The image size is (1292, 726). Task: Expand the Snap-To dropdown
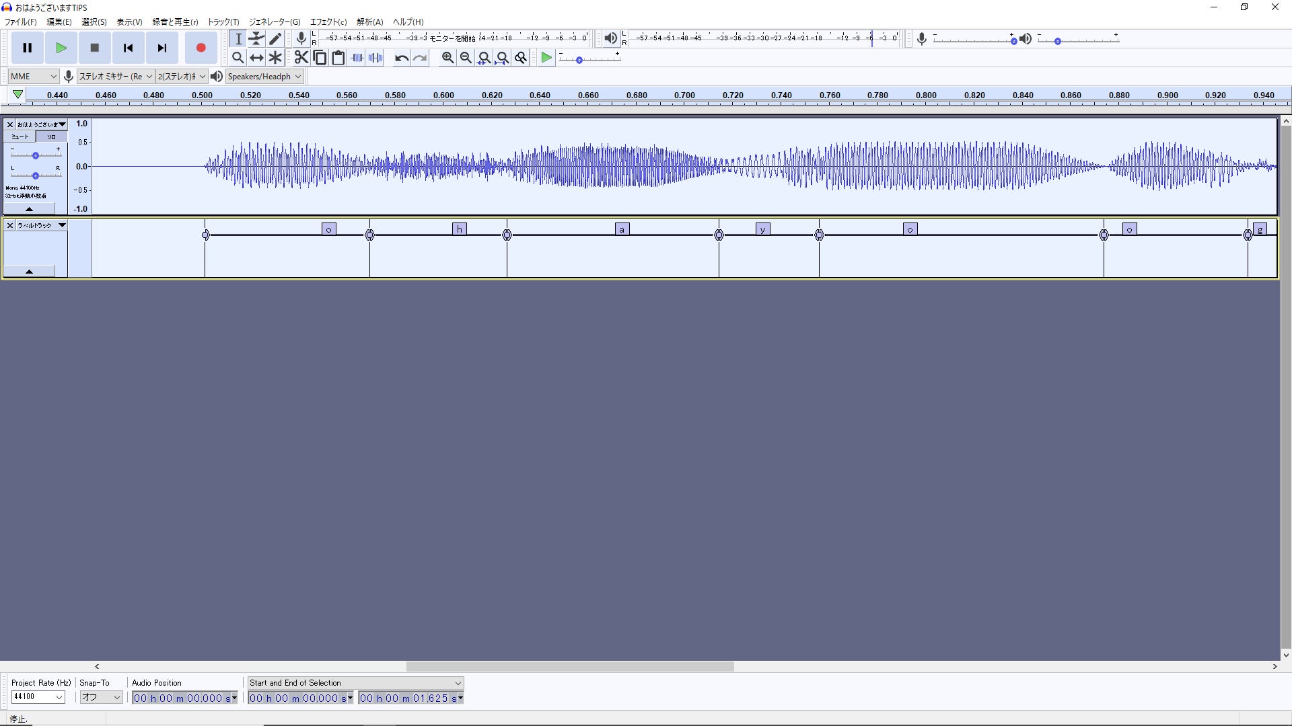click(101, 697)
